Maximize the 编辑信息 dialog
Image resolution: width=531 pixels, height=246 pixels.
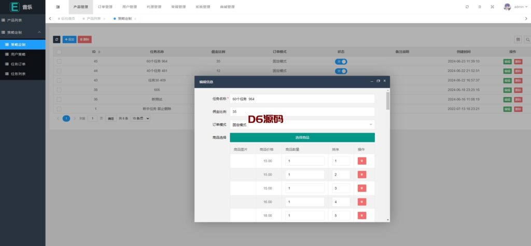coord(378,81)
